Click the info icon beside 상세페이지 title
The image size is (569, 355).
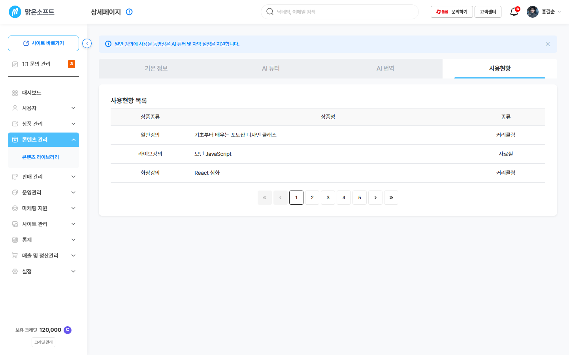click(x=129, y=12)
